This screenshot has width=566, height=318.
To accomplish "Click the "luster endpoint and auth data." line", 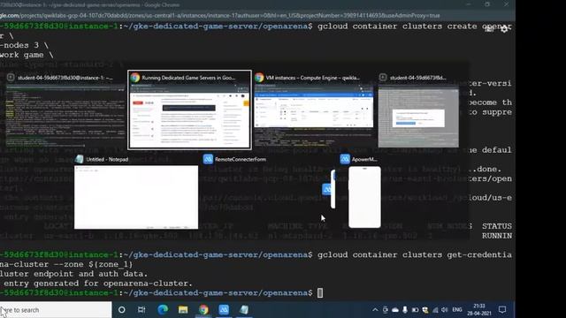I will [74, 274].
